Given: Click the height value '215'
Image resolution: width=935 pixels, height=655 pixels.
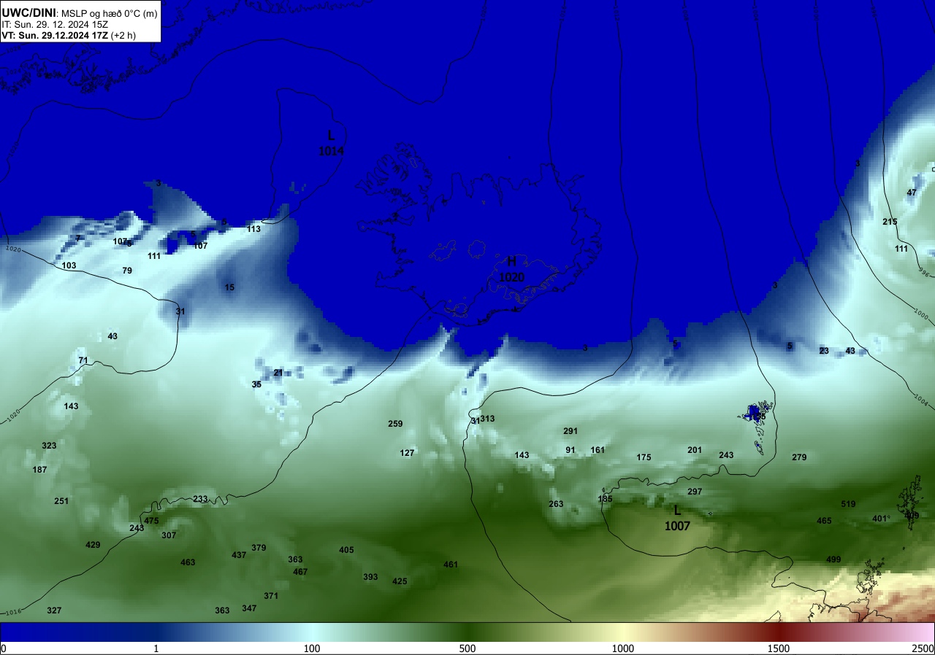Looking at the screenshot, I should [890, 222].
